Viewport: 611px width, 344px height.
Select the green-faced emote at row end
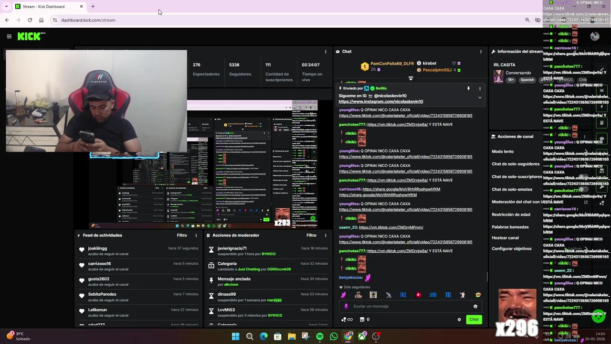pos(478,295)
